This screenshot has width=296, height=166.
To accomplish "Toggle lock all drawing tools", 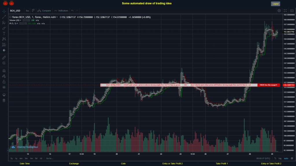I will click(4, 82).
